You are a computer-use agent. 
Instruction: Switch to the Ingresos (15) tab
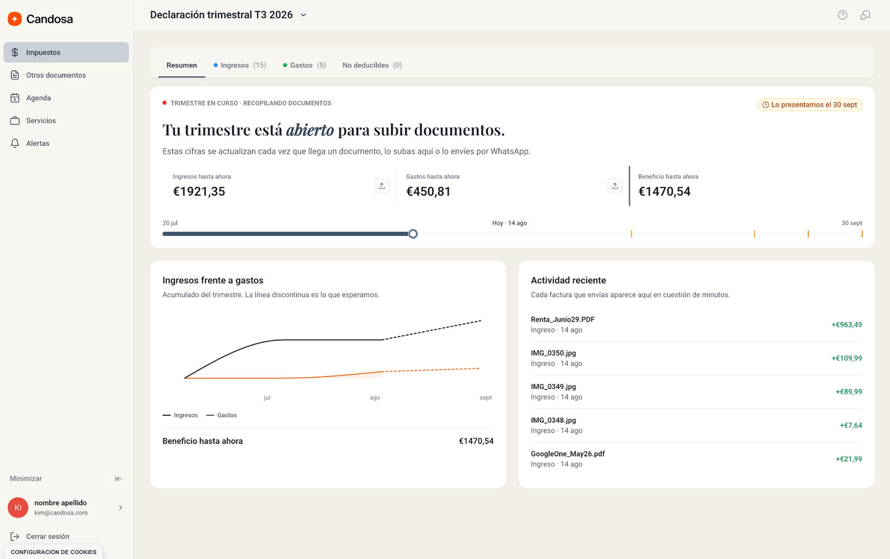240,65
